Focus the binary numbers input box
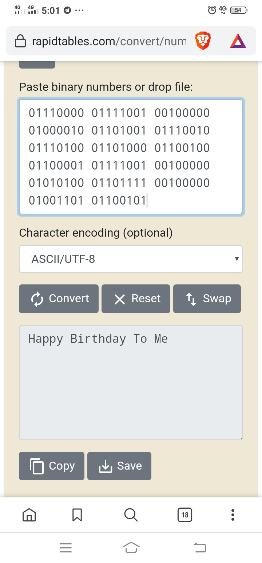Viewport: 262px width, 563px height. coord(131,157)
